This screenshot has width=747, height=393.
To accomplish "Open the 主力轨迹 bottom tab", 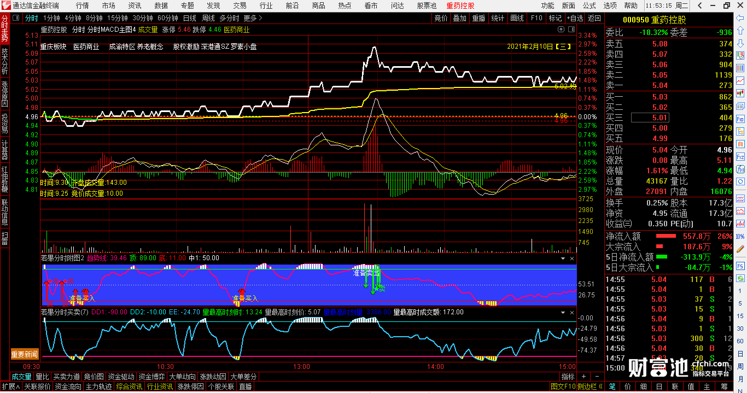I will point(99,386).
